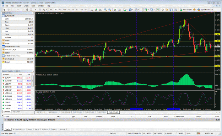
Task: Switch chart to M1 timeframe
Action: click(x=51, y=10)
